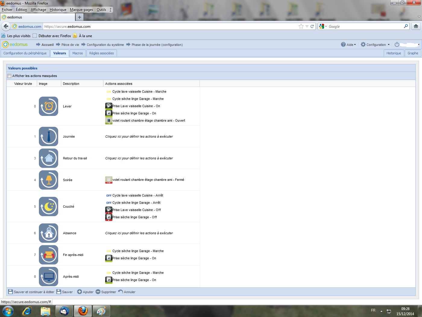Click the Après-midi monitor icon

click(x=49, y=277)
